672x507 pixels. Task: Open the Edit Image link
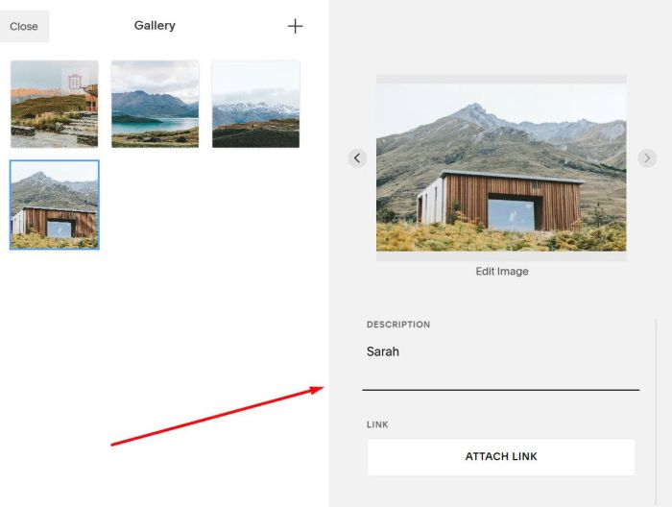pyautogui.click(x=502, y=272)
